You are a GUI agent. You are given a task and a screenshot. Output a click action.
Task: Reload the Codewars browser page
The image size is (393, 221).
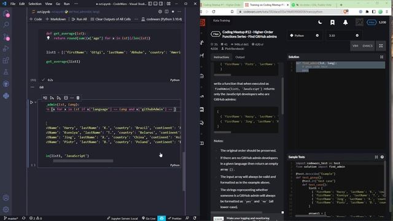click(x=214, y=12)
